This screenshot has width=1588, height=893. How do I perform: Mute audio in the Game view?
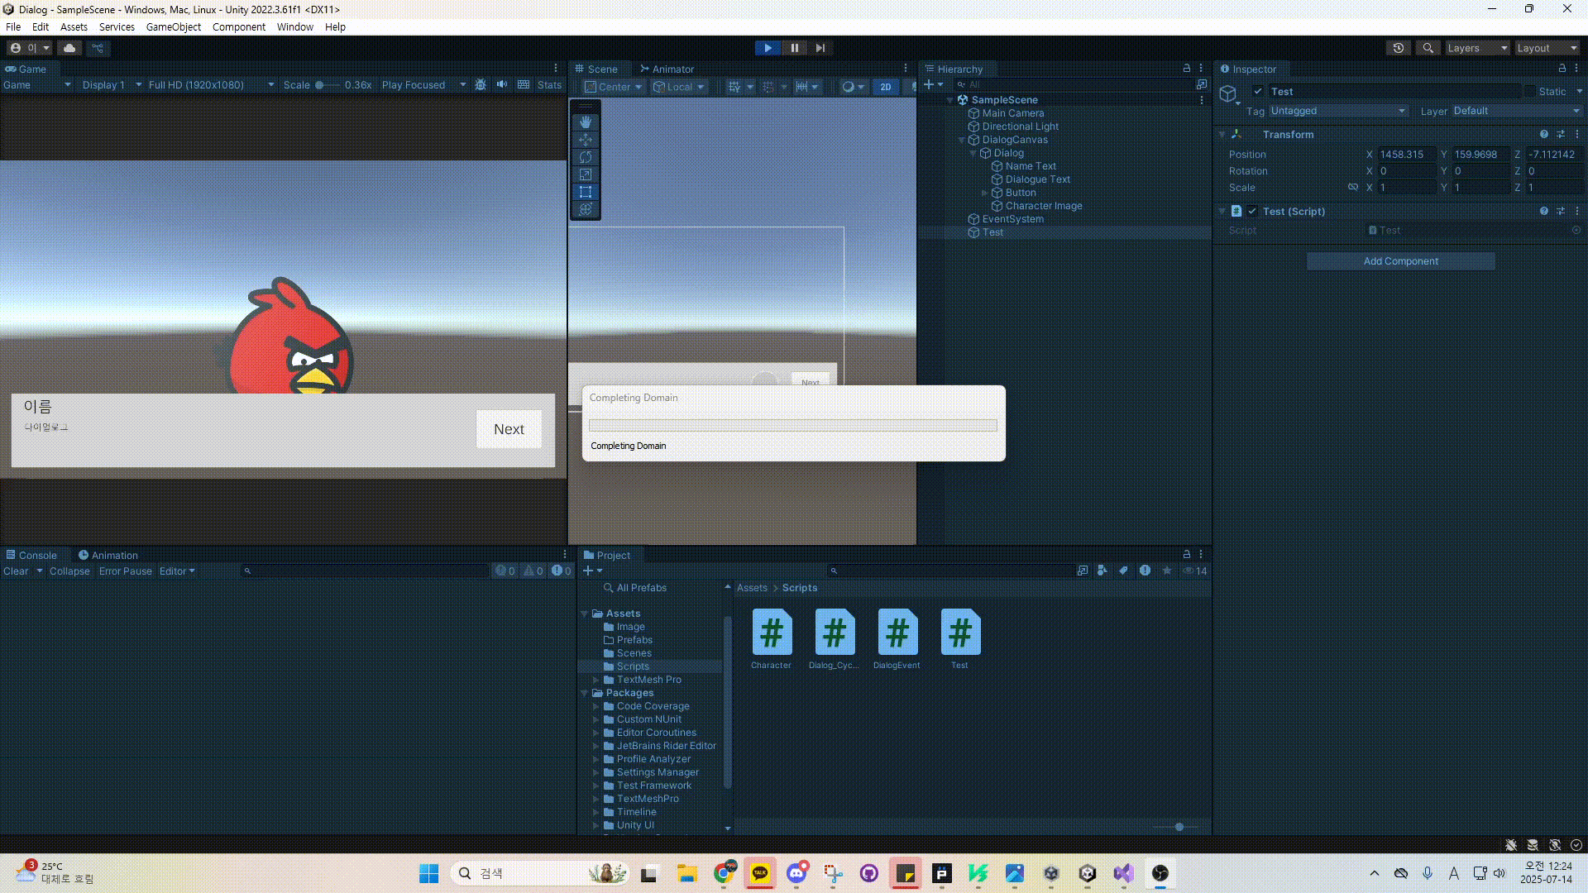click(502, 84)
